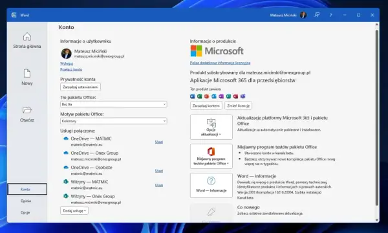
Task: Open the Opinia sidebar item
Action: pos(26,201)
